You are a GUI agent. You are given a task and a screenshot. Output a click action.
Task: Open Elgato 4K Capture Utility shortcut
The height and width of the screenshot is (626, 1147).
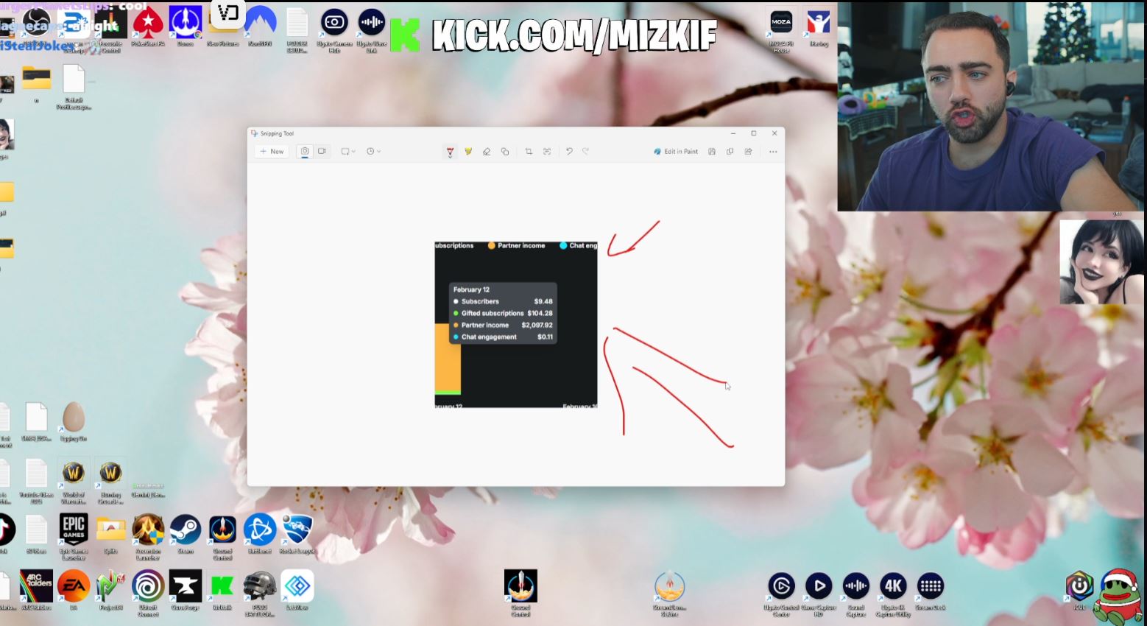click(x=893, y=594)
